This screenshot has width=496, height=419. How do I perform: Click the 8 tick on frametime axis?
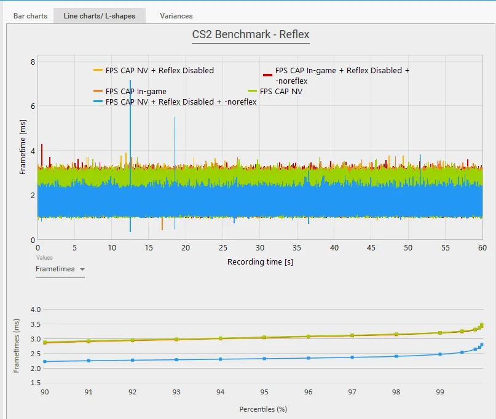pyautogui.click(x=33, y=62)
